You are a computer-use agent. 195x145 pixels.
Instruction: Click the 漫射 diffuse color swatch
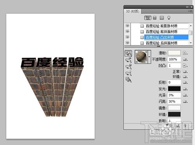174,53
